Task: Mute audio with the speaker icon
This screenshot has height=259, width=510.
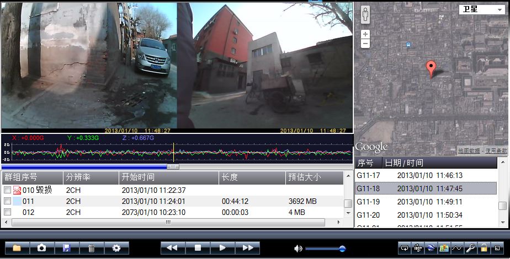Action: pos(298,249)
